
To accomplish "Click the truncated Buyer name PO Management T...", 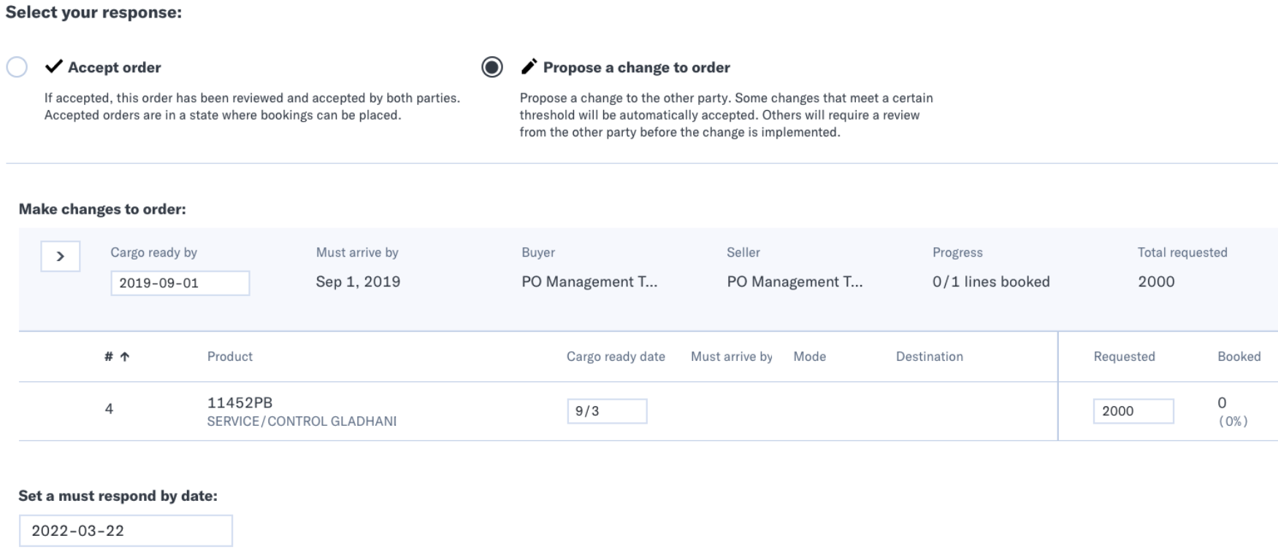I will 589,281.
